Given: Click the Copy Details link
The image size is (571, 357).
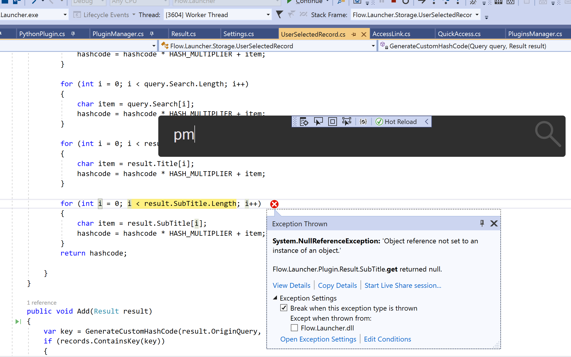Looking at the screenshot, I should click(337, 285).
